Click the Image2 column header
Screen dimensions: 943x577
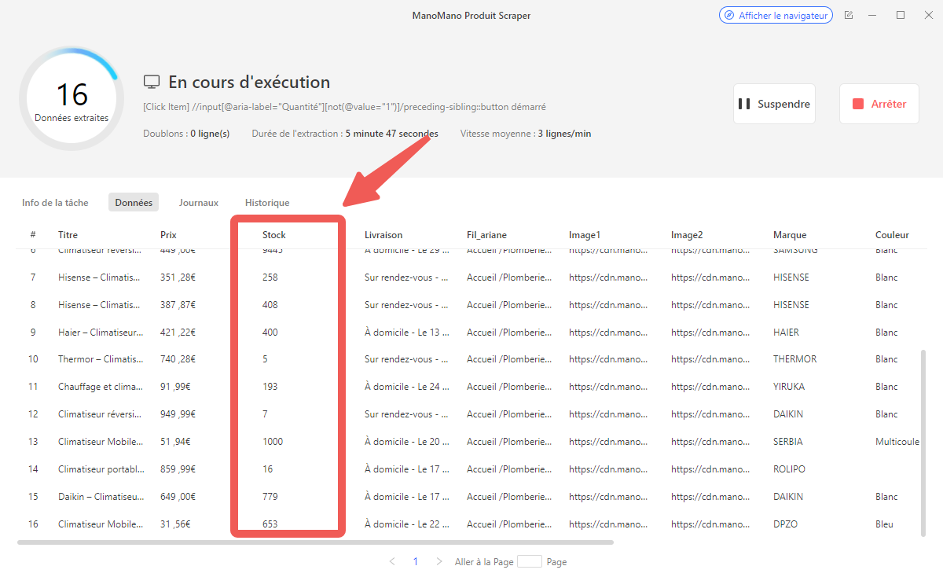(x=687, y=235)
